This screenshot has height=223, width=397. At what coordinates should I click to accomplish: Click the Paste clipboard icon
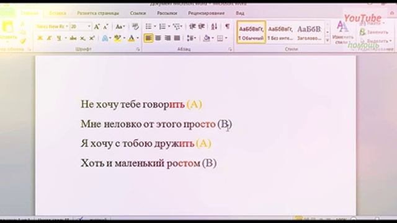(7, 27)
